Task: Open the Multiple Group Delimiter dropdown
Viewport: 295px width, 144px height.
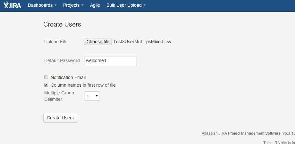Action: 92,96
